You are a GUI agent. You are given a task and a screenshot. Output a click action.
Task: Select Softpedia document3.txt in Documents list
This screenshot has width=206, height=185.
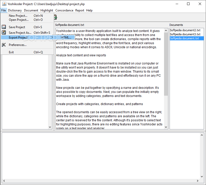tap(187, 34)
